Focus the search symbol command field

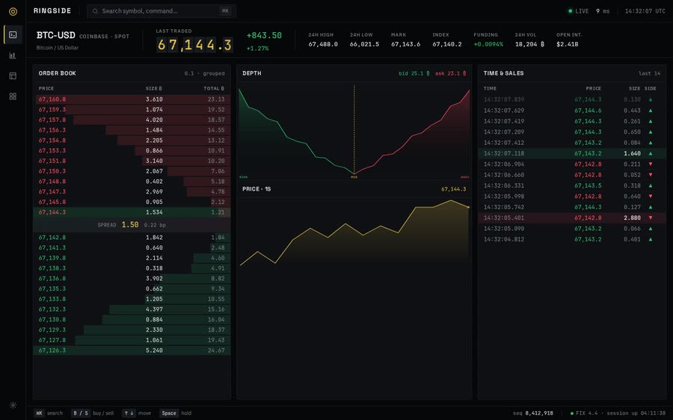(x=162, y=11)
